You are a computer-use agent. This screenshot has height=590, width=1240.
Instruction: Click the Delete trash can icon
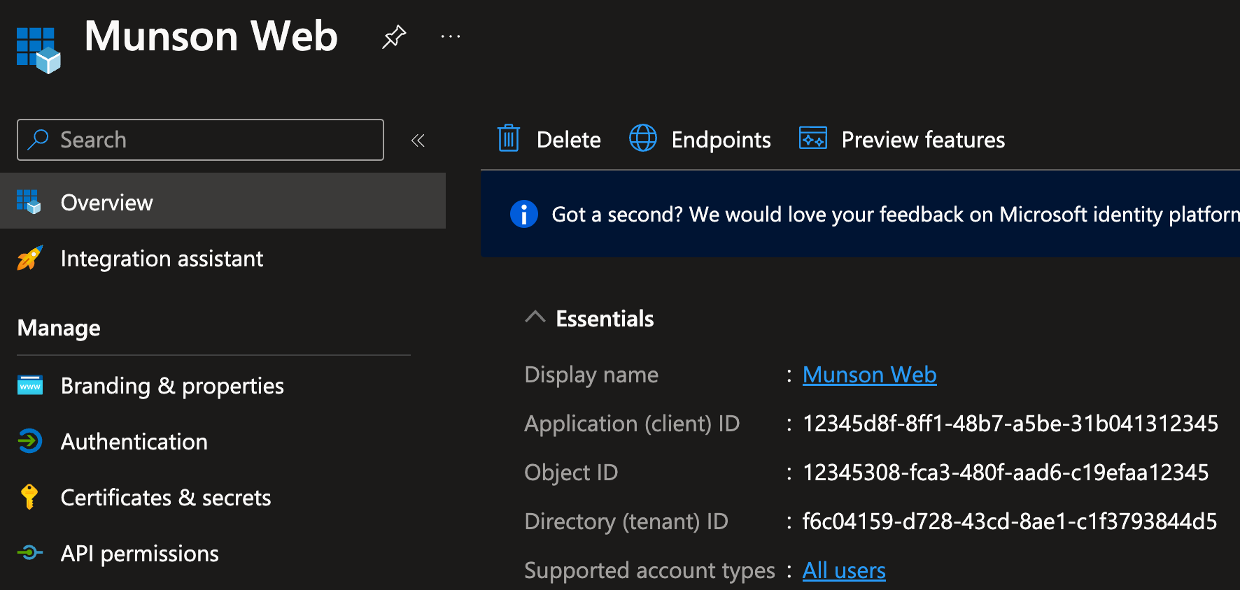(x=509, y=138)
